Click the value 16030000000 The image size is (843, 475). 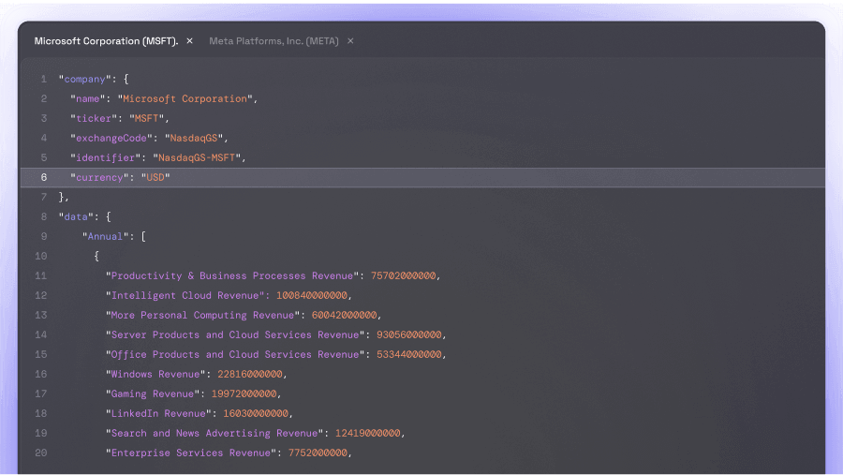[256, 414]
